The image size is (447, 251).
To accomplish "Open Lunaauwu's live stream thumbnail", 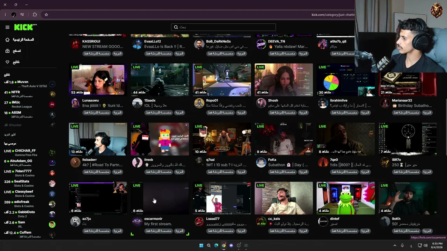I will pos(98,80).
